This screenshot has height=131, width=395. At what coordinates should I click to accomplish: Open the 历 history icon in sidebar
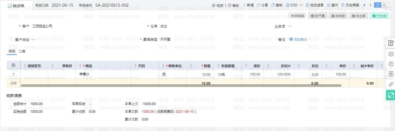tap(391, 54)
